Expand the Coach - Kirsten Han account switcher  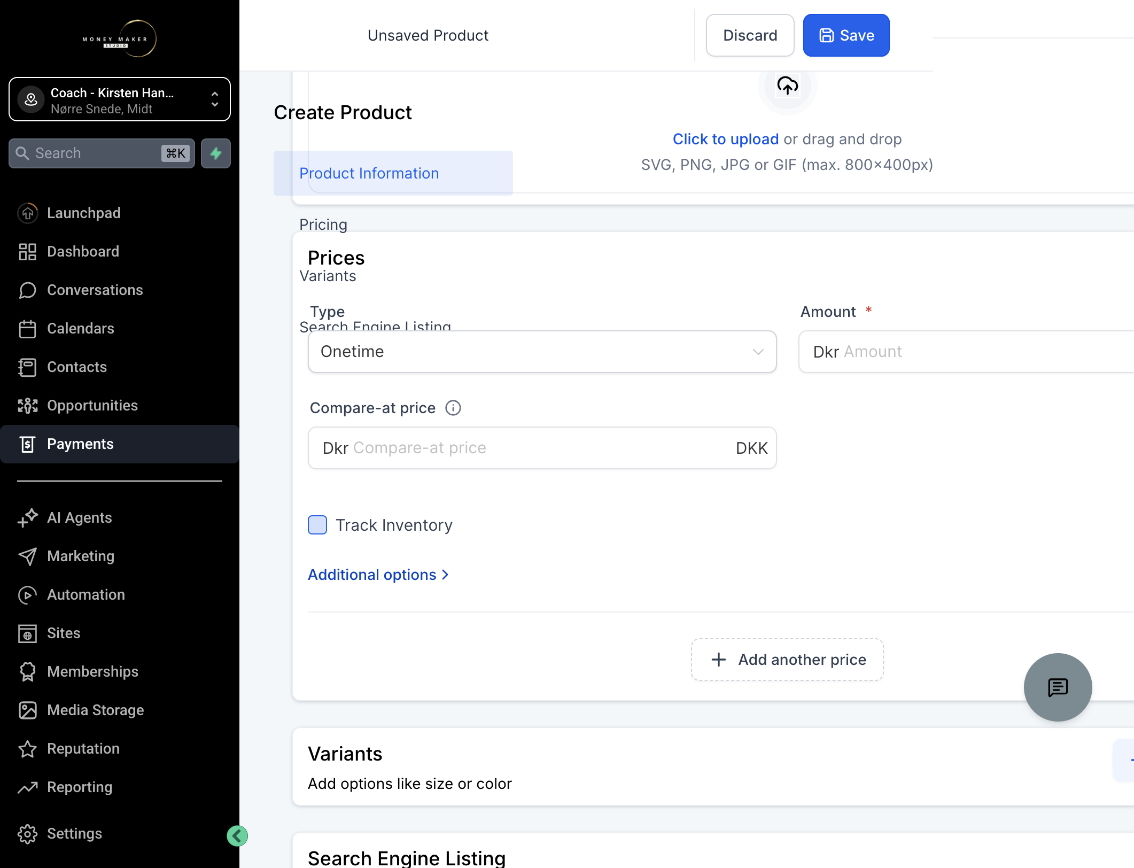tap(120, 99)
